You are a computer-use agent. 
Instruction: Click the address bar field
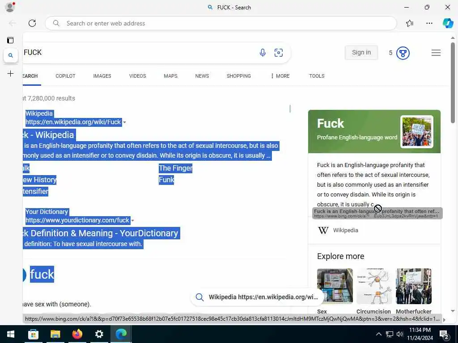coord(221,23)
